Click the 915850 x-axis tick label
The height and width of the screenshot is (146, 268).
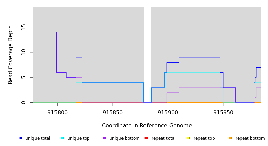(x=113, y=112)
